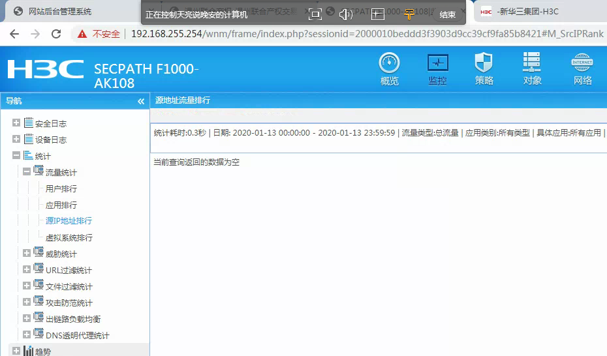This screenshot has width=607, height=356.
Task: Open the 监控 monitor icon
Action: 437,69
